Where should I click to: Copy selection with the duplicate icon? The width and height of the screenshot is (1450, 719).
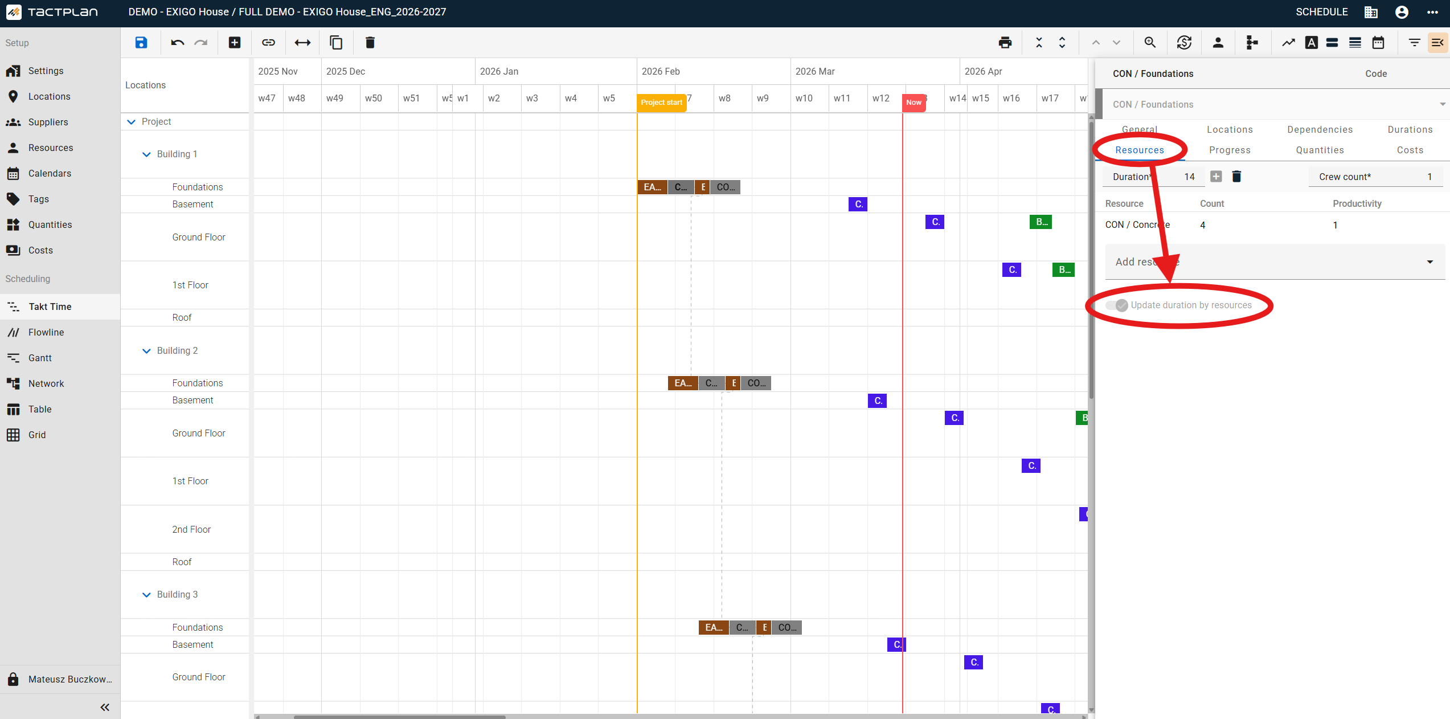coord(336,42)
